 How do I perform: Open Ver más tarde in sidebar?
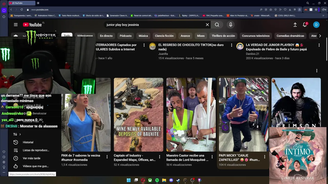point(32,158)
